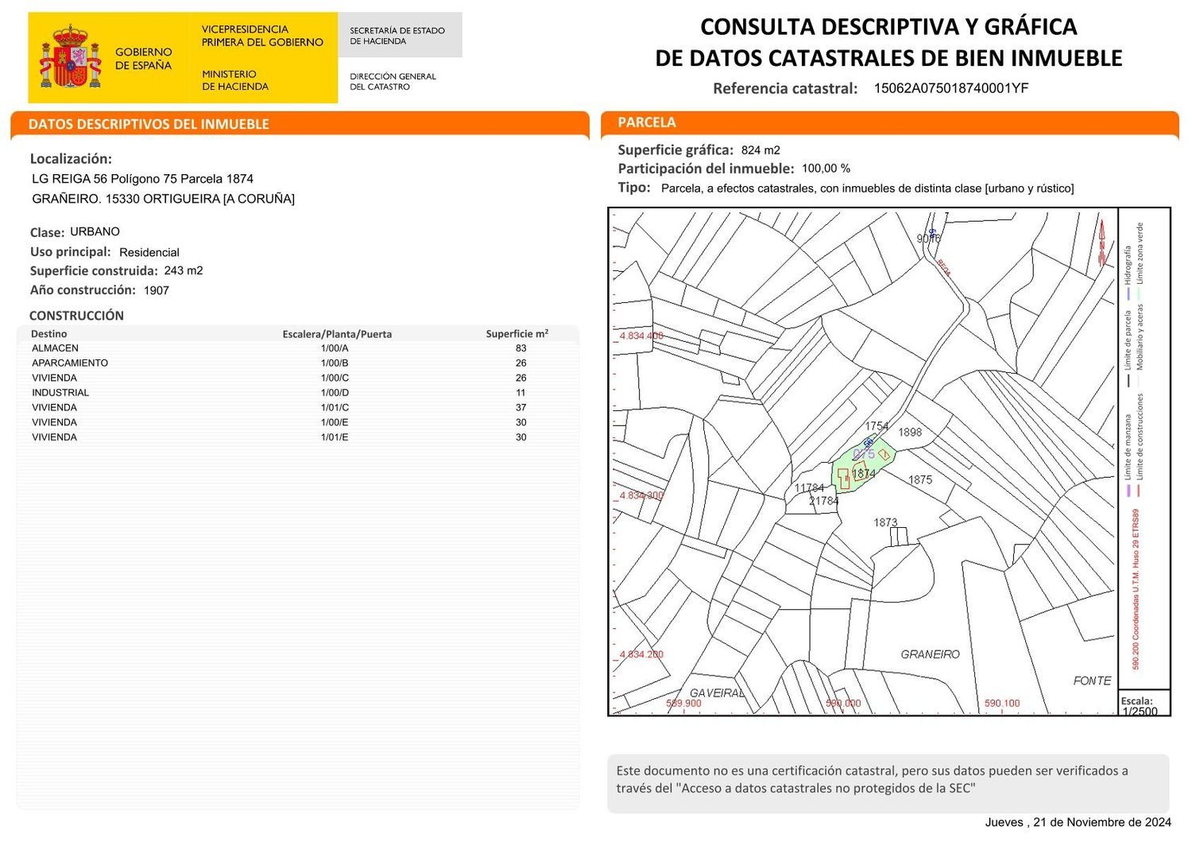Click the 'Este documento no es una certificación' notice
Screen dimensions: 1192x842
873,779
